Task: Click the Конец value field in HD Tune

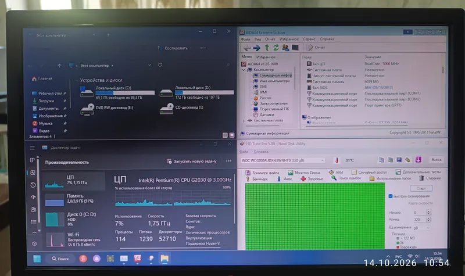Action: (419, 220)
